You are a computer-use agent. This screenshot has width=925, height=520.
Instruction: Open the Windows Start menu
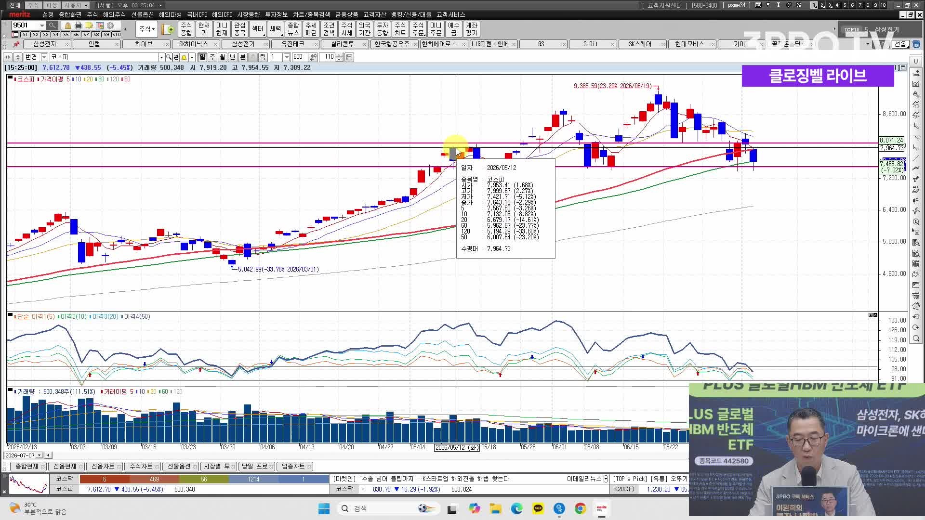324,508
